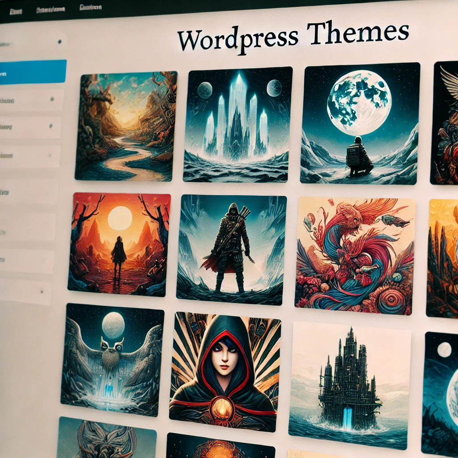The height and width of the screenshot is (458, 458).
Task: Choose the cut-off blue moon thumbnail at right edge
Action: pyautogui.click(x=440, y=393)
